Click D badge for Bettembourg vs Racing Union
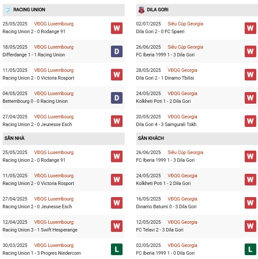Screen dimensions: 258x259 click(117, 98)
